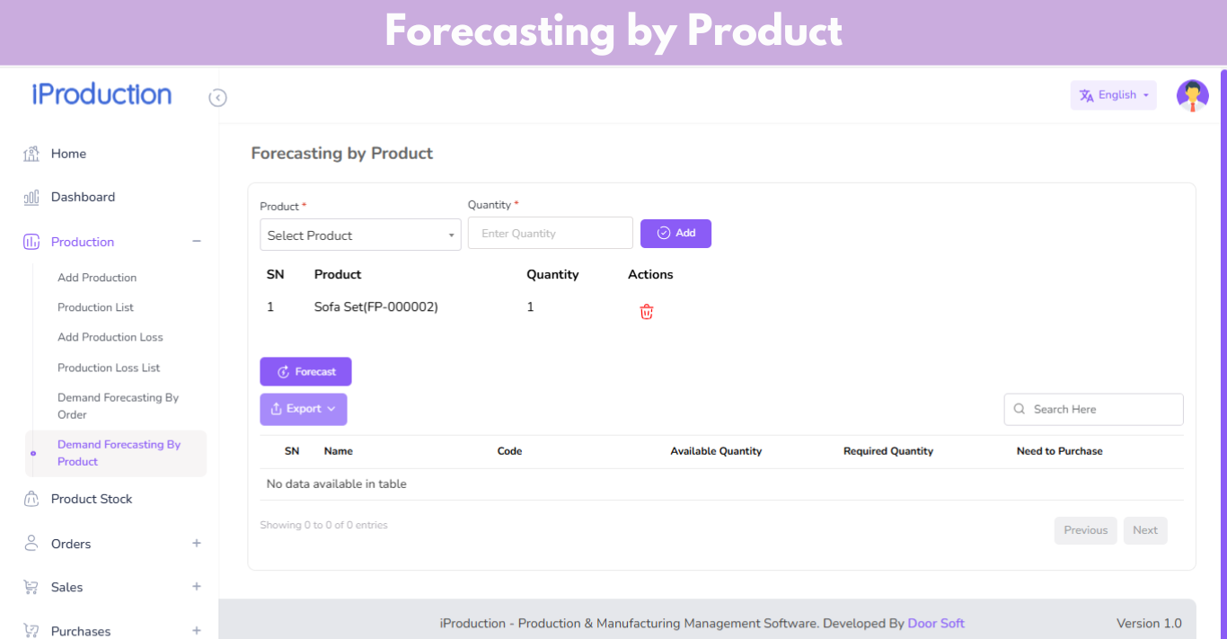Click the Product Stock bag icon
The image size is (1227, 639).
tap(31, 499)
